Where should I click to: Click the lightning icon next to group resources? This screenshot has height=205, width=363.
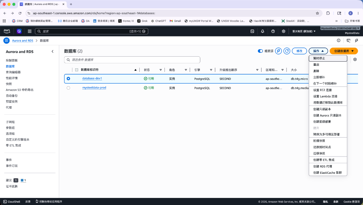coord(278,51)
